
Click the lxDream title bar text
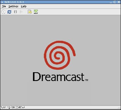point(14,2)
